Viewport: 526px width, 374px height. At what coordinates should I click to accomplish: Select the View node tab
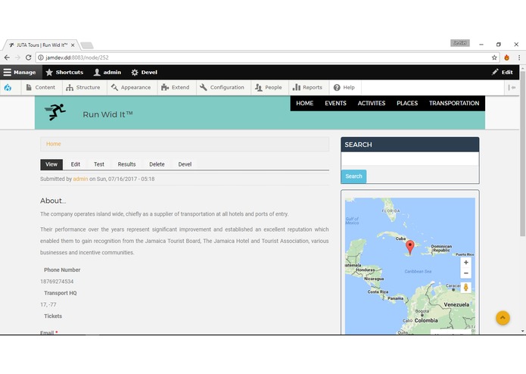point(51,164)
